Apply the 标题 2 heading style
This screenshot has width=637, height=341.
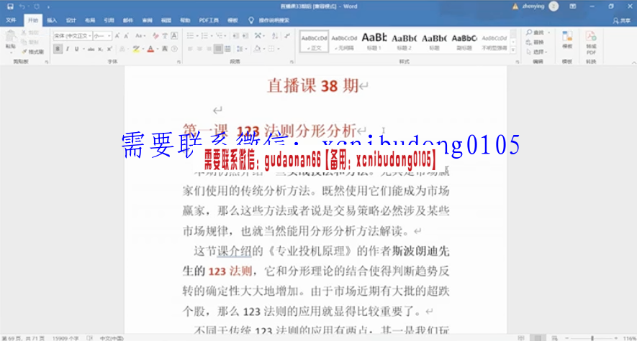tap(405, 41)
